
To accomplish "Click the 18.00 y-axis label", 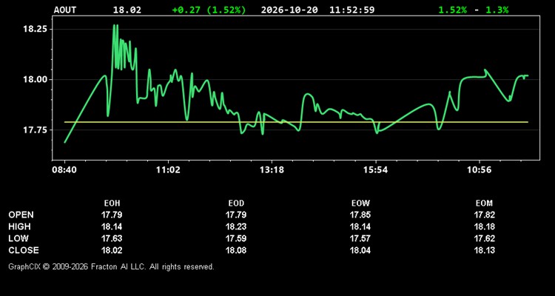I will [x=35, y=79].
